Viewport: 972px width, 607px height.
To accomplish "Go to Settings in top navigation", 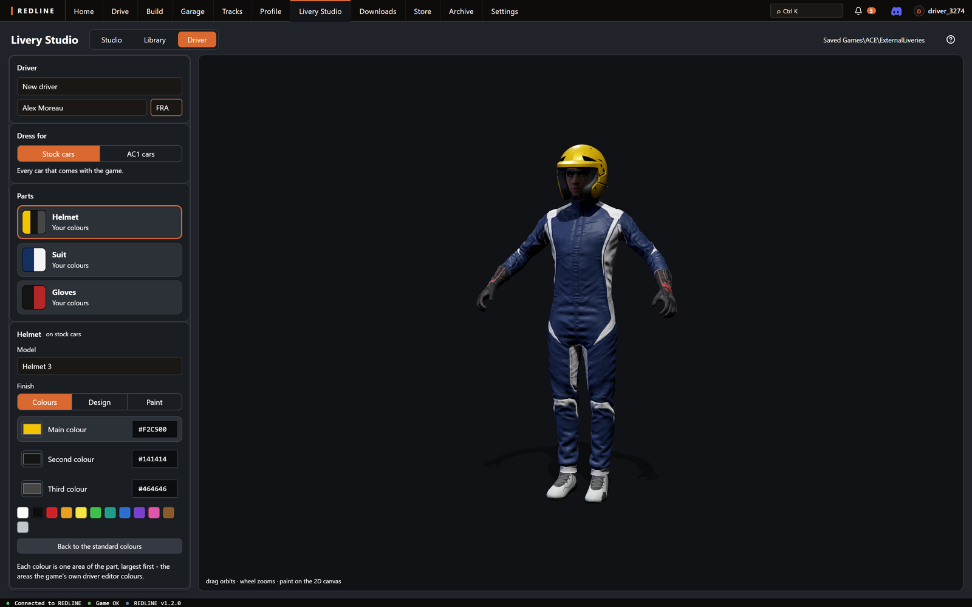I will [504, 11].
